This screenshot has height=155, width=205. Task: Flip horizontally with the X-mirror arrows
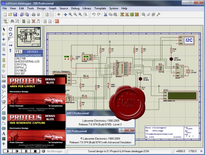click(11, 45)
